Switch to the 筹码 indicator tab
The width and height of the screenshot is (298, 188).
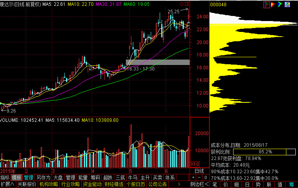(95, 177)
